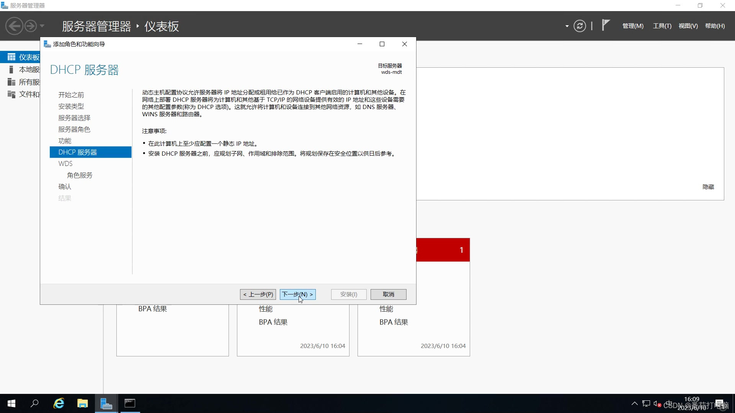735x413 pixels.
Task: Click the 文件和存储服务 sidebar icon
Action: [x=11, y=94]
